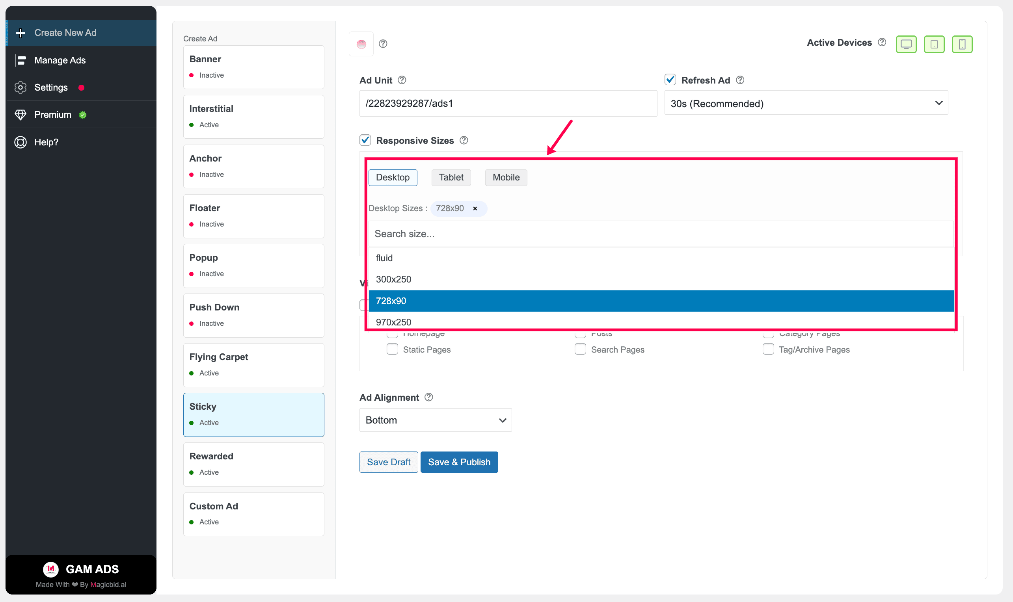Uncheck the Refresh Ad checkbox
The width and height of the screenshot is (1013, 602).
point(670,80)
